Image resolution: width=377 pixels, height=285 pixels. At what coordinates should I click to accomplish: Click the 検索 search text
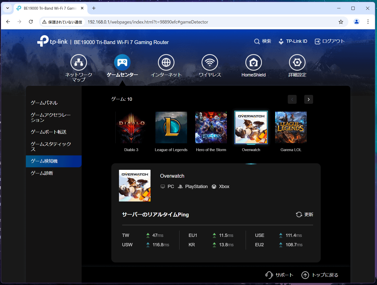266,41
